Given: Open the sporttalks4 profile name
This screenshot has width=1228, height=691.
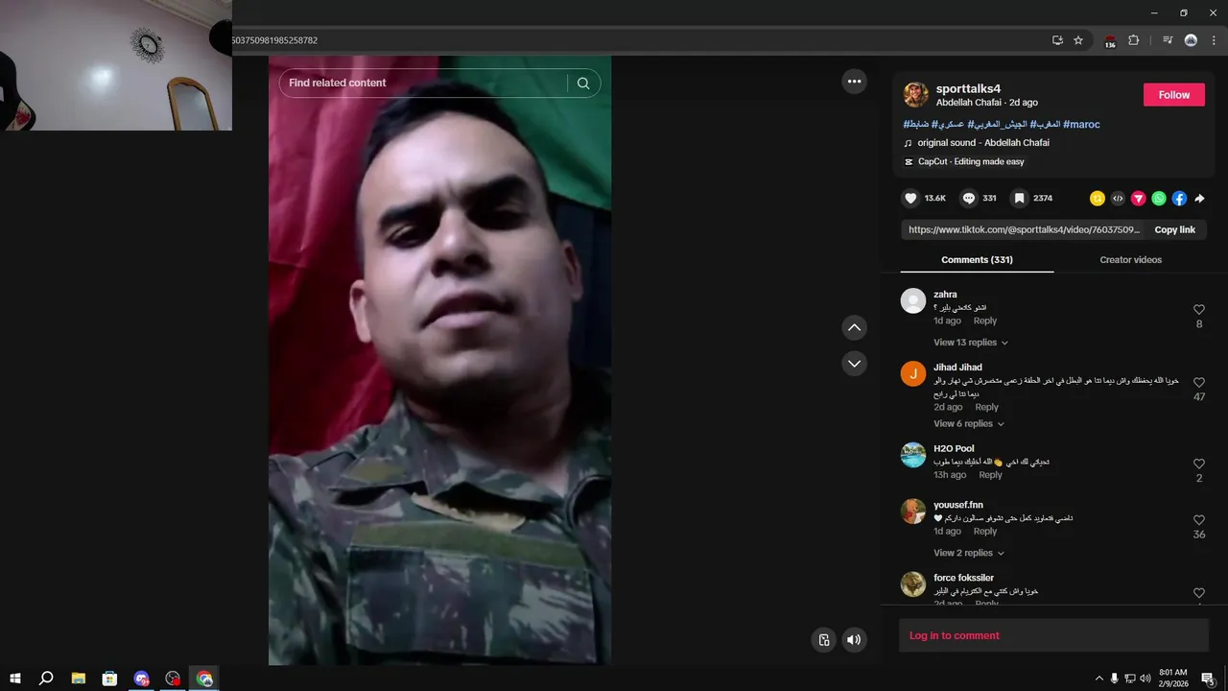Looking at the screenshot, I should (968, 88).
